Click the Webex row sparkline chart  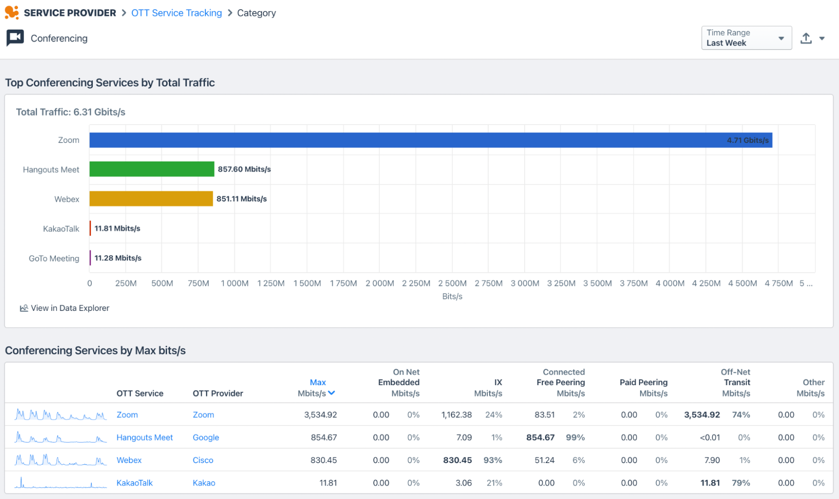click(x=60, y=460)
